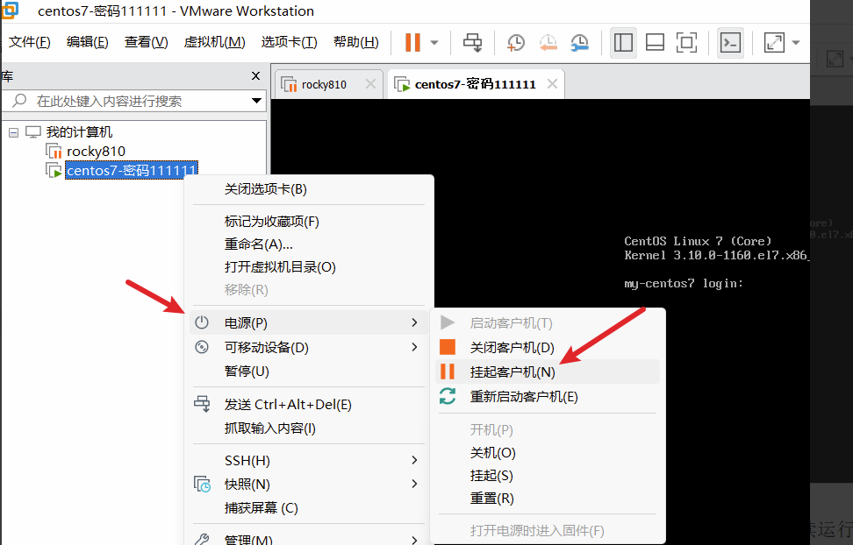Open the library search dropdown arrow

pos(257,101)
